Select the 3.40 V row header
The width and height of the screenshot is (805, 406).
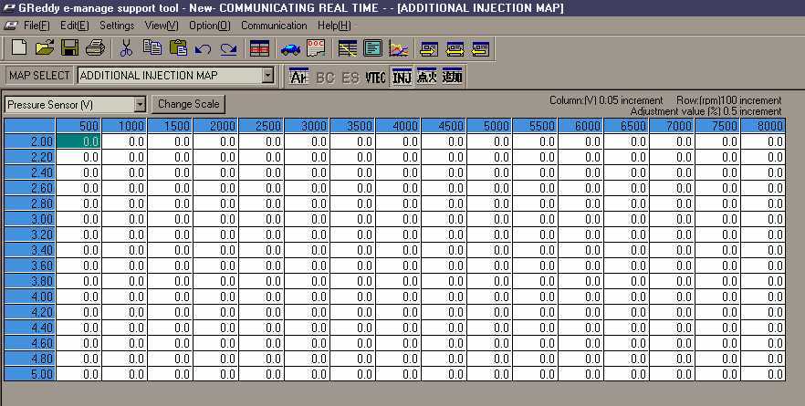30,251
